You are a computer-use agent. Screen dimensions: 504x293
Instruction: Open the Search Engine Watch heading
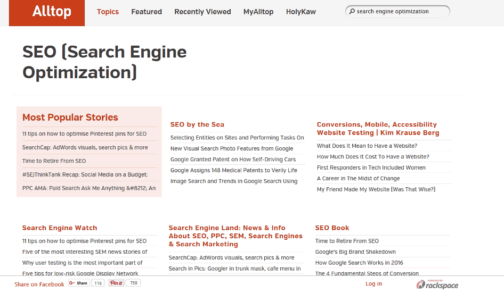60,228
